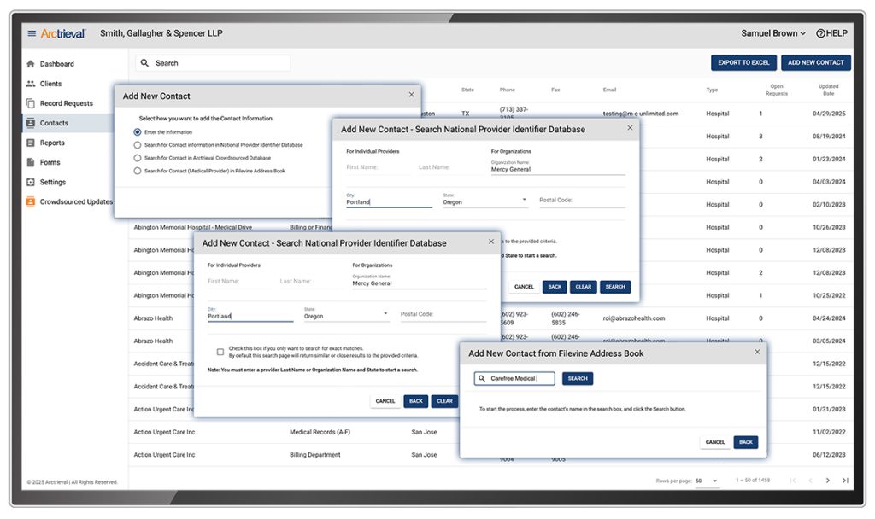Open the State dropdown showing Oregon
Screen dimensions: 875x519
pos(346,316)
